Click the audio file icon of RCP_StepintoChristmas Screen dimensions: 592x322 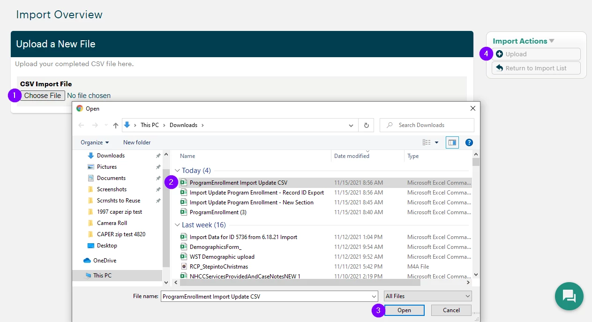click(x=184, y=267)
